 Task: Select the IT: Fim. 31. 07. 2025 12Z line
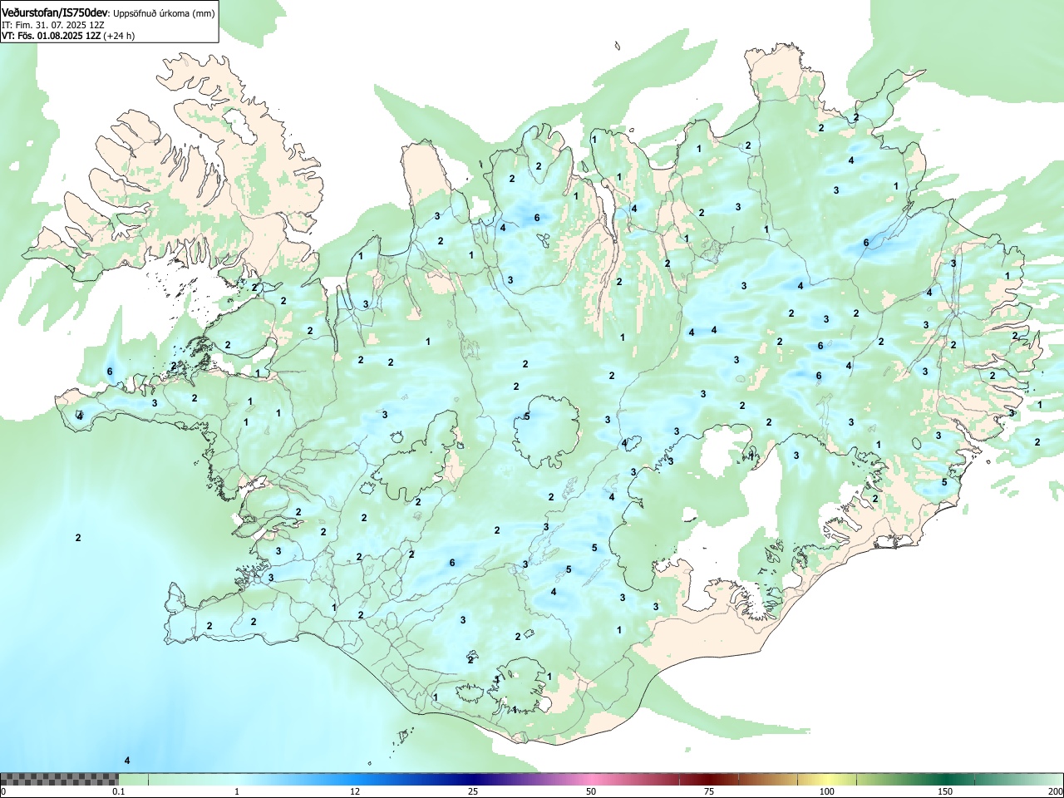pyautogui.click(x=53, y=25)
